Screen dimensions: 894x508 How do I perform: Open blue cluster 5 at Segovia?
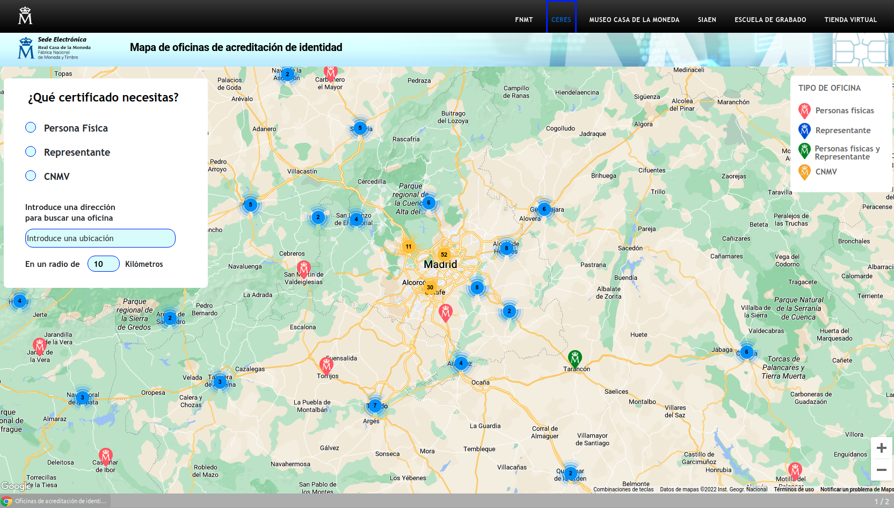[x=360, y=128]
